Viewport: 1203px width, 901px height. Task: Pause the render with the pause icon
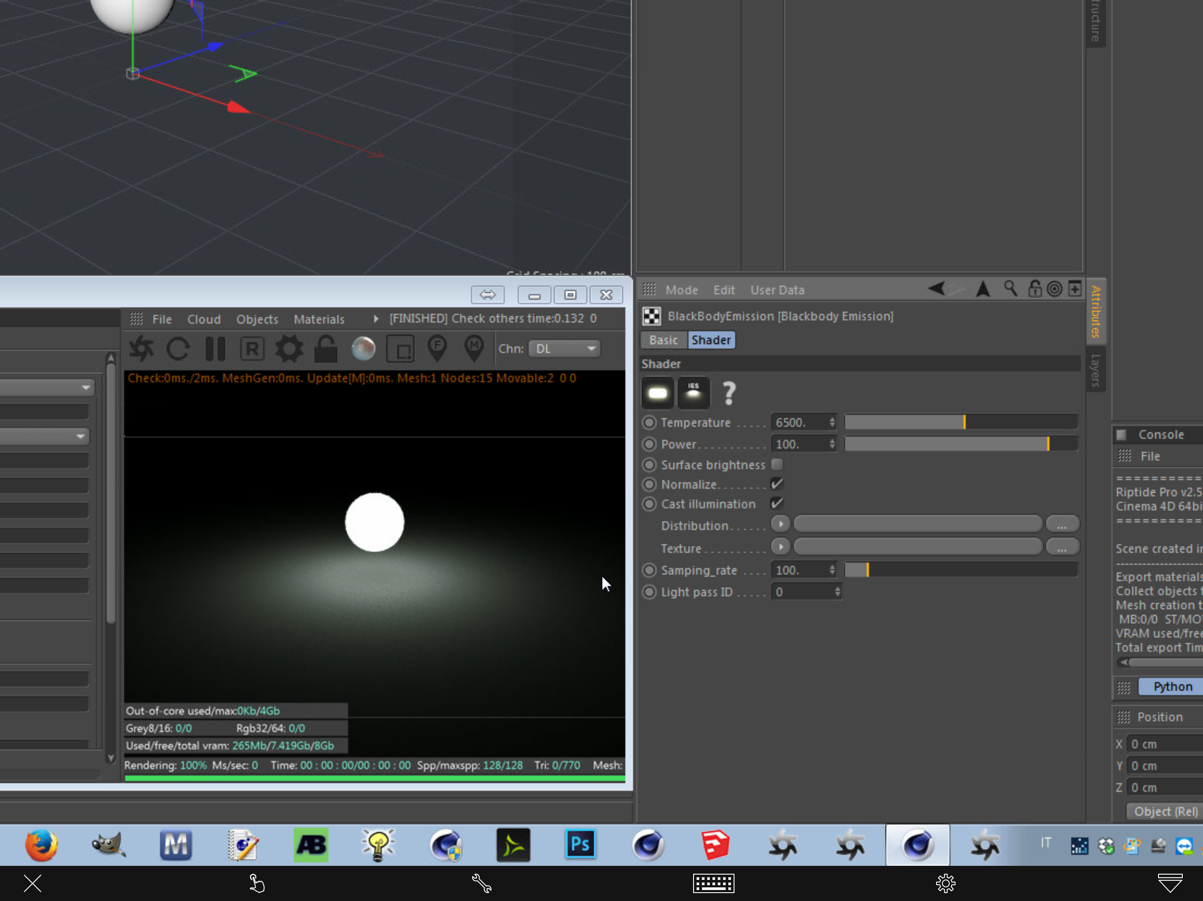click(x=215, y=349)
